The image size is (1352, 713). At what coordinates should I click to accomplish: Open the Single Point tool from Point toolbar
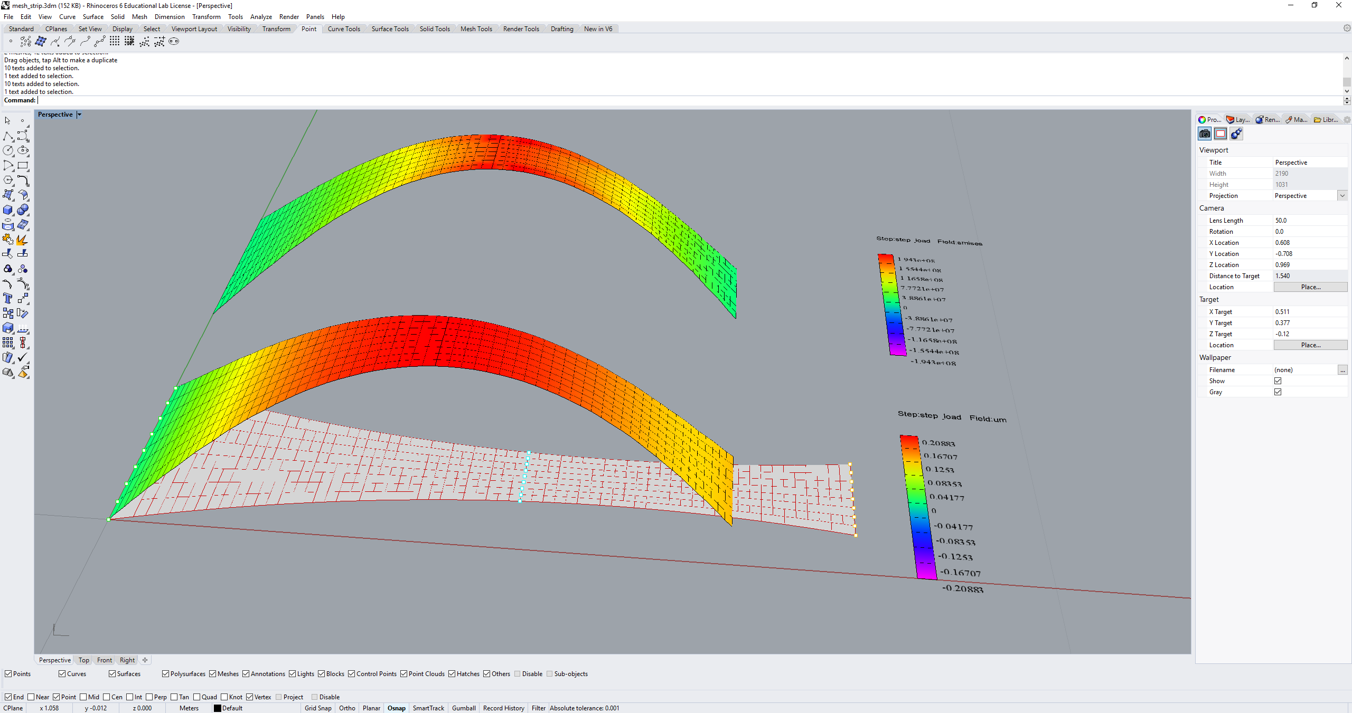click(x=11, y=42)
